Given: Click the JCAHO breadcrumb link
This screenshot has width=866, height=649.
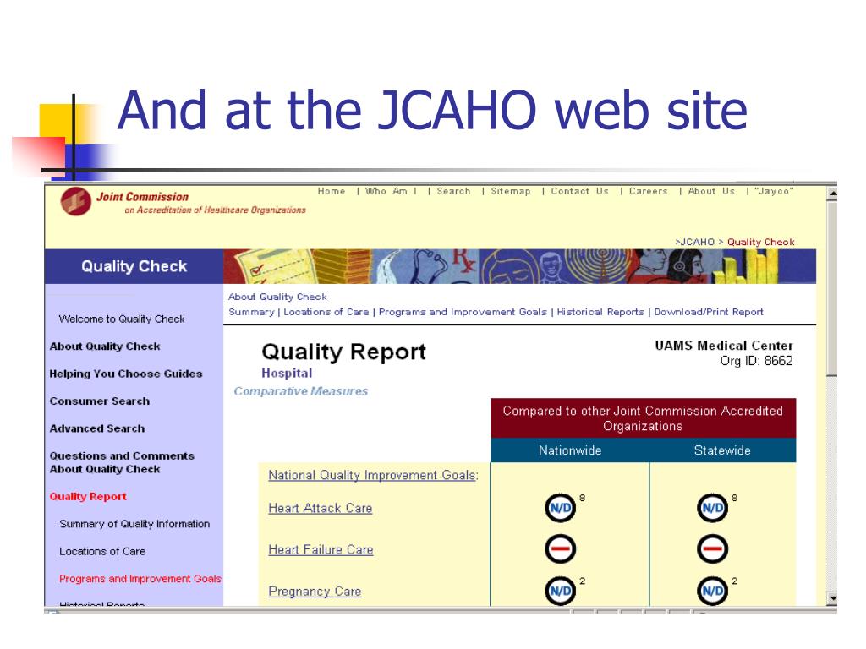Looking at the screenshot, I should point(698,242).
